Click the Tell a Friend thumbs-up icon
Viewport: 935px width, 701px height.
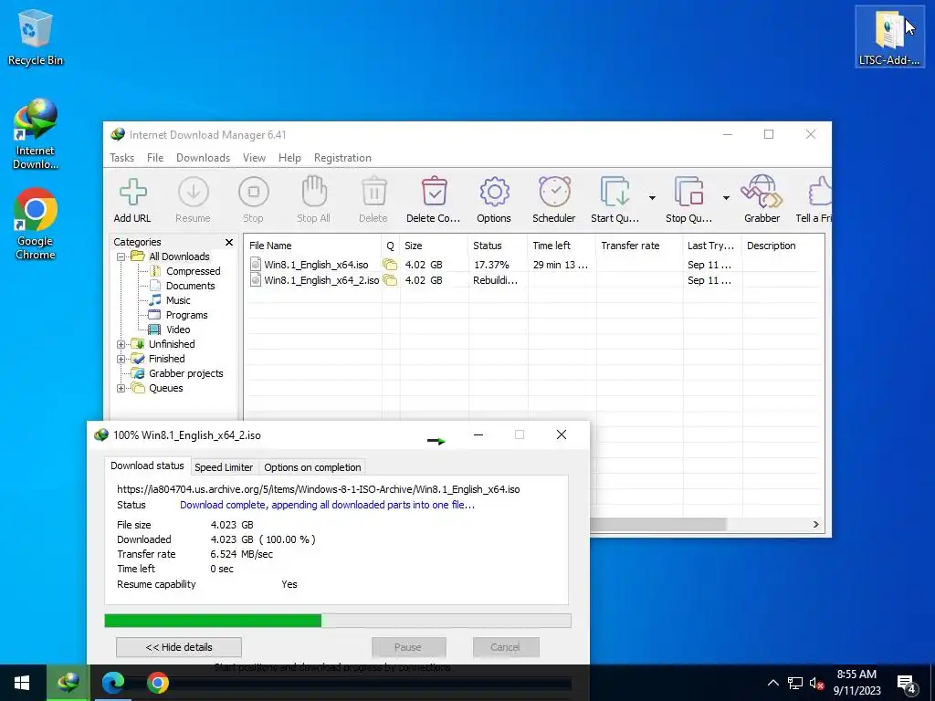pos(819,192)
